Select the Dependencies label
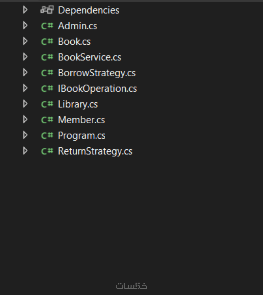 pos(88,10)
